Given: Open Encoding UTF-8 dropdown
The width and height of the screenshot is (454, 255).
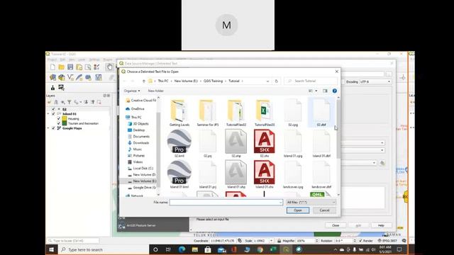Looking at the screenshot, I should [x=375, y=82].
